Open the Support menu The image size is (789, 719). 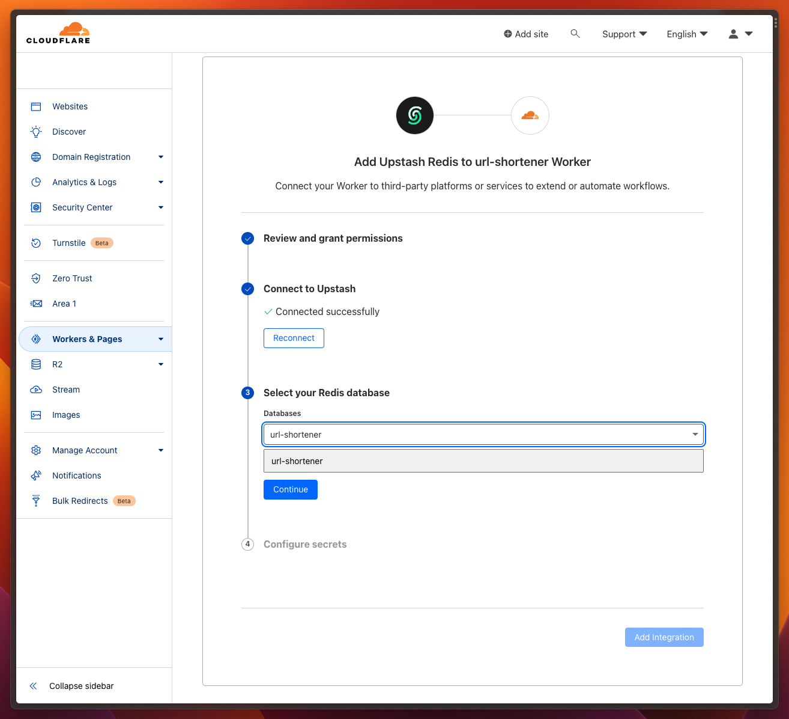pyautogui.click(x=624, y=34)
